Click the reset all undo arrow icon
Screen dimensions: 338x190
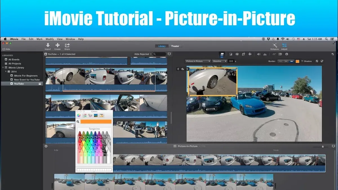click(x=332, y=54)
